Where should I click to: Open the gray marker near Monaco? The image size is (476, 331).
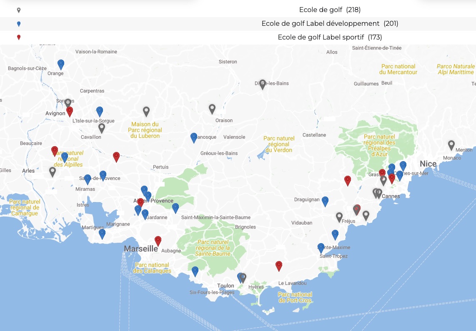(451, 145)
